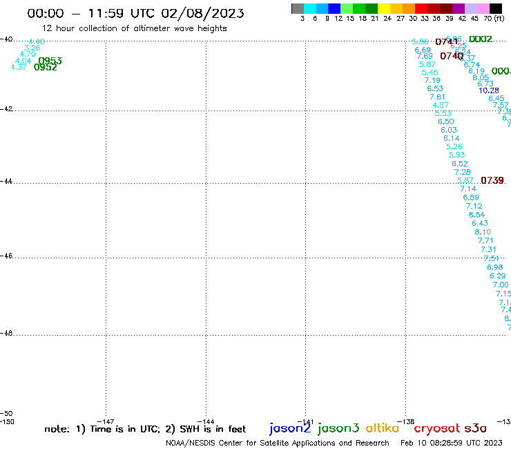Image resolution: width=511 pixels, height=449 pixels.
Task: Select the black swatch at the legend's end
Action: click(495, 8)
